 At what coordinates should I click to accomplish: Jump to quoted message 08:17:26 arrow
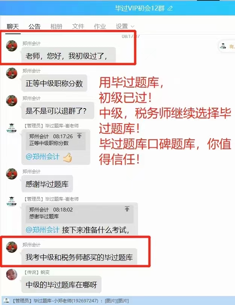(x=79, y=136)
